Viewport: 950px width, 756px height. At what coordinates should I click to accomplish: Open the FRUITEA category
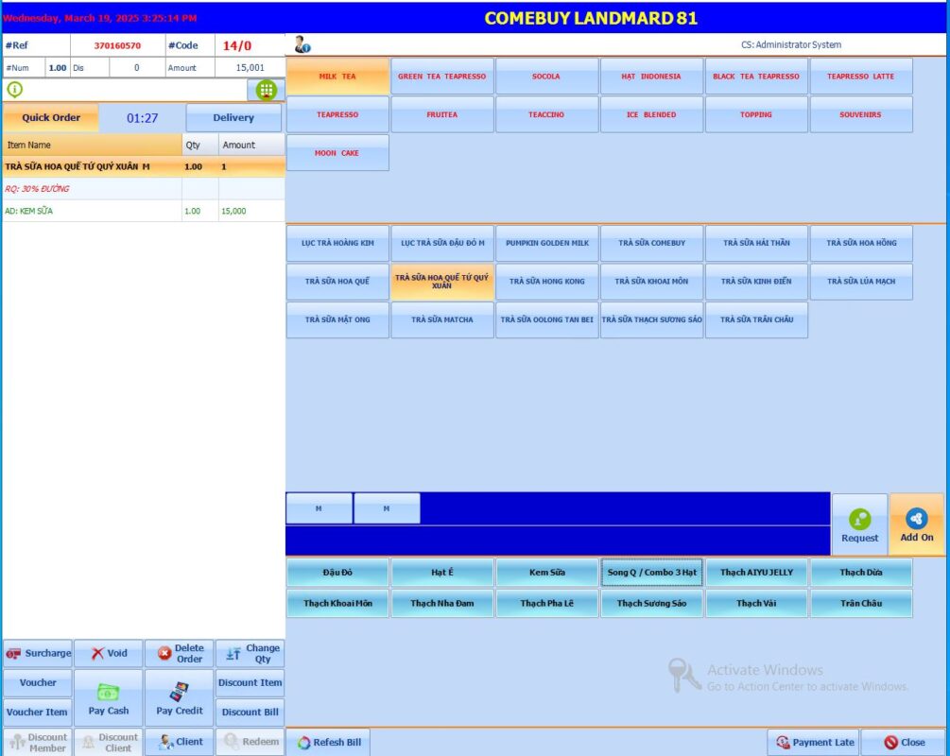click(441, 114)
